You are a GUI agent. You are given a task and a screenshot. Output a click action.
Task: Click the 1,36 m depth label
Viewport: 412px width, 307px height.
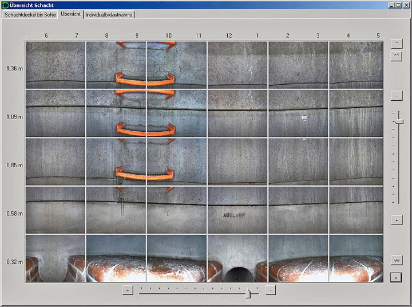tap(14, 69)
